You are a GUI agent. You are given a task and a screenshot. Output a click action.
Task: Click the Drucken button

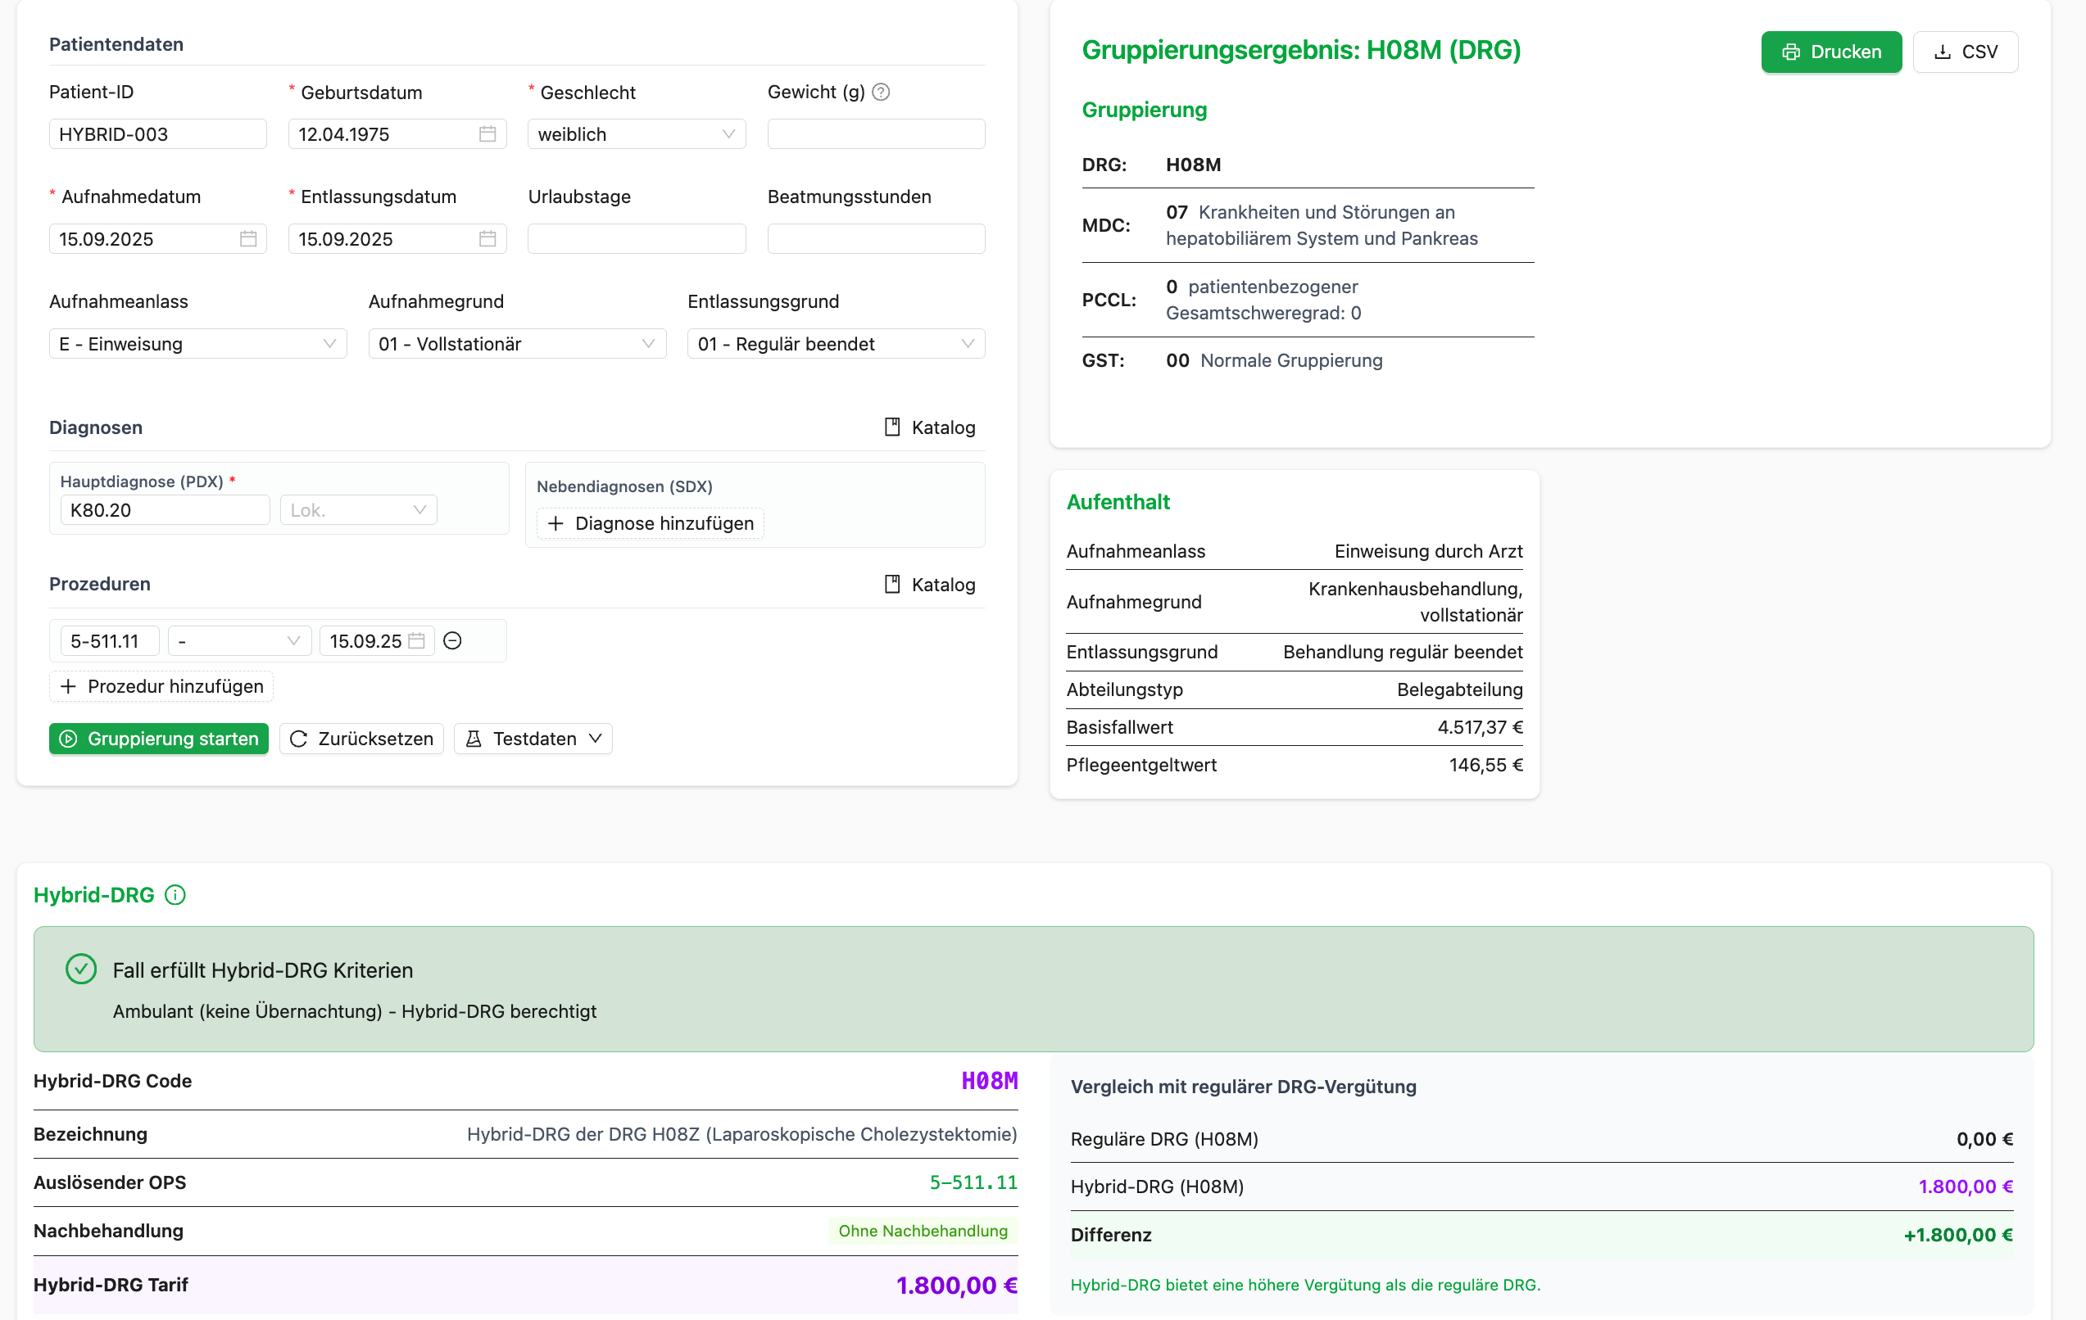click(x=1831, y=52)
